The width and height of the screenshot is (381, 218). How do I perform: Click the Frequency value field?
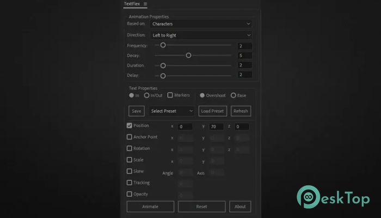tap(244, 46)
